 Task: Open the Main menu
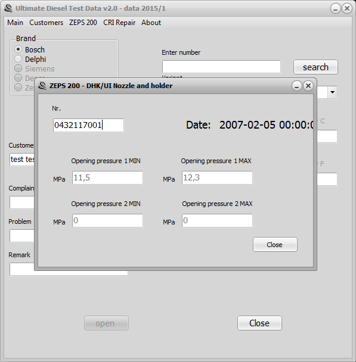(15, 23)
